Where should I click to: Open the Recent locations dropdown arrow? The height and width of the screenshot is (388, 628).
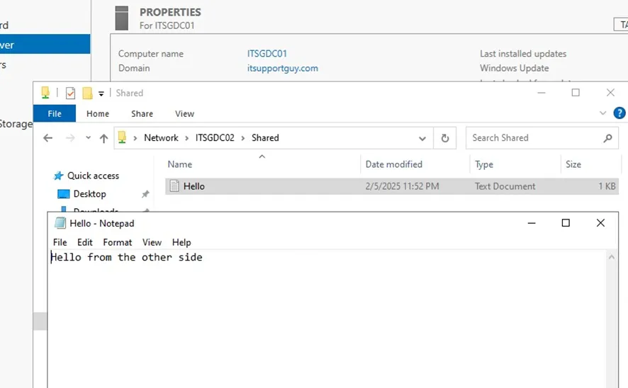point(88,138)
